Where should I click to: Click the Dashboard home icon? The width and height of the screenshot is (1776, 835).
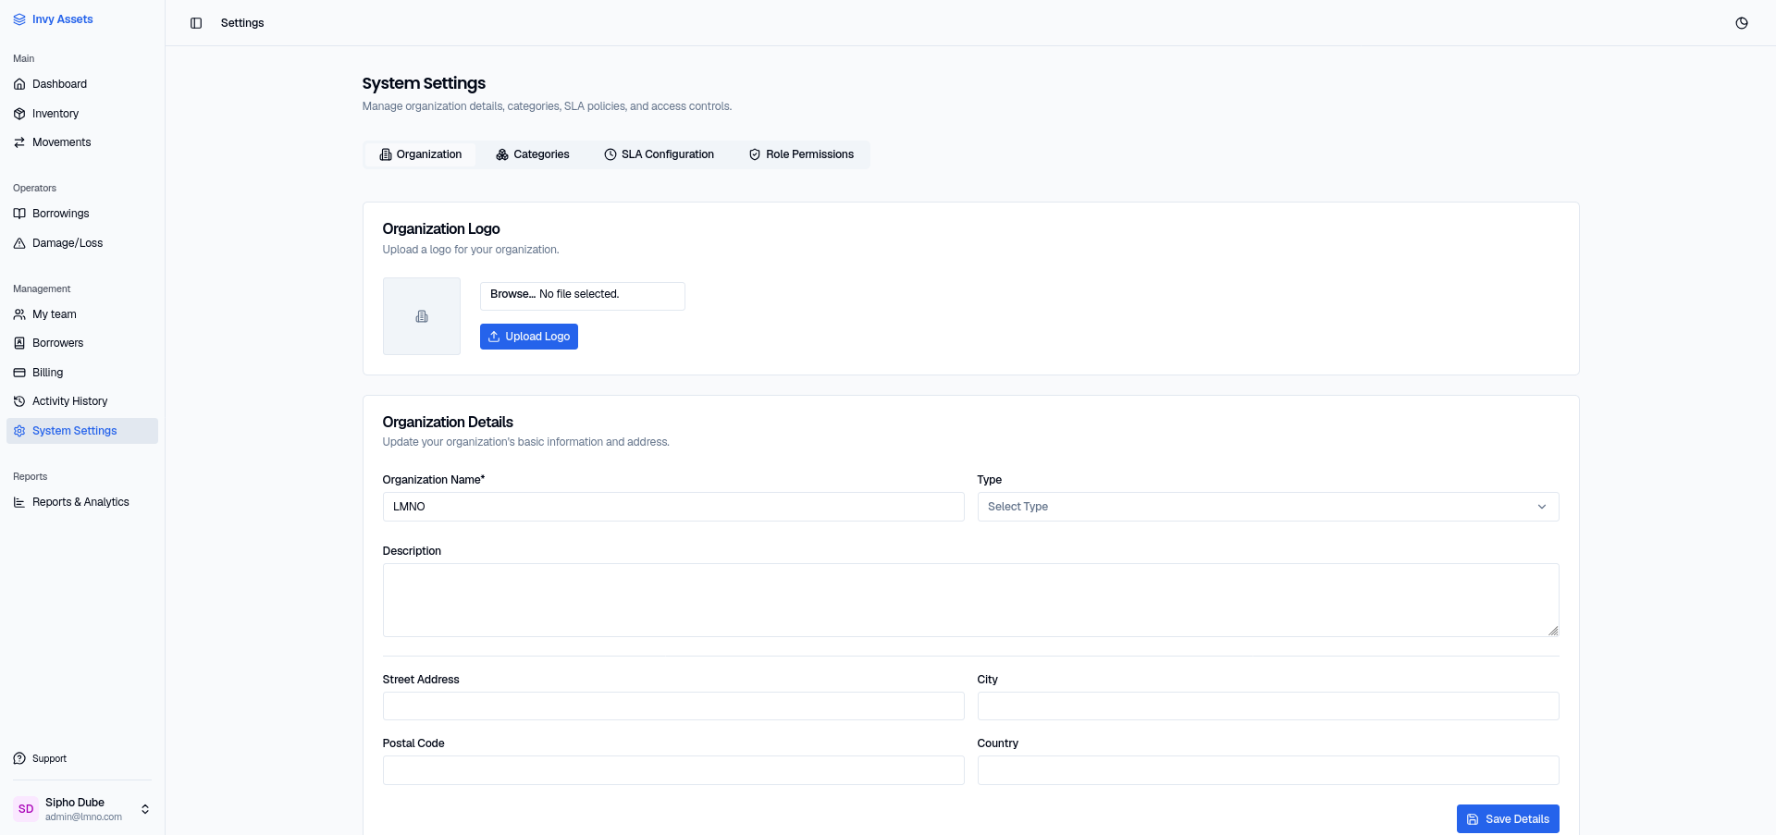[x=19, y=84]
